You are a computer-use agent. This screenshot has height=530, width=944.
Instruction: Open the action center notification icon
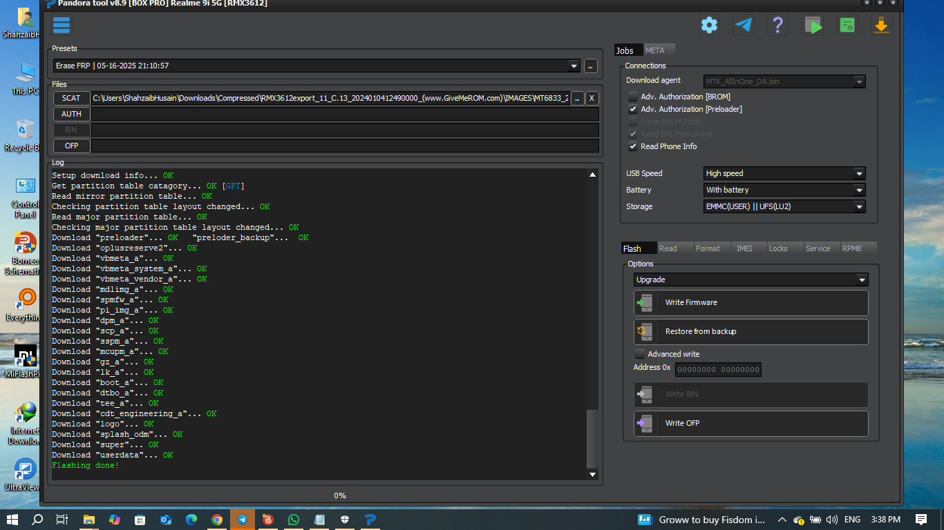coord(921,520)
